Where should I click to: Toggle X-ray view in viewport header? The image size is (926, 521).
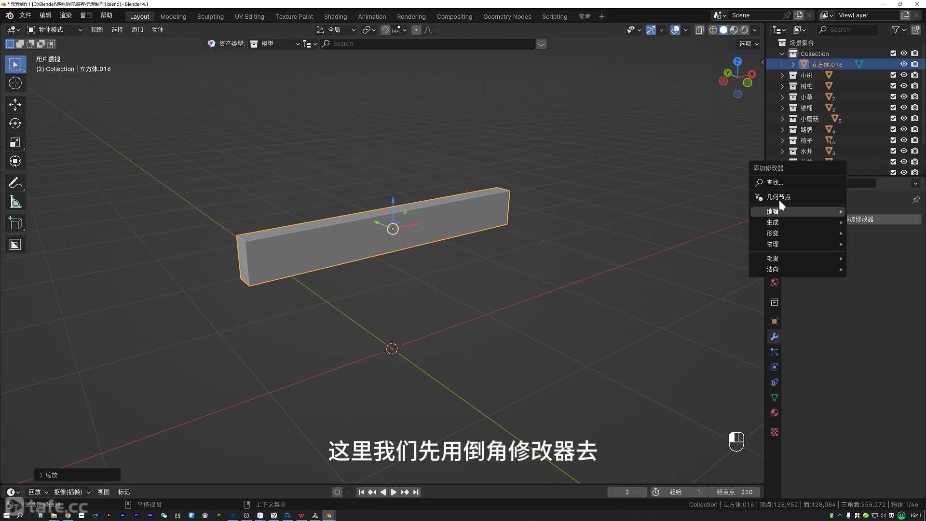point(699,30)
